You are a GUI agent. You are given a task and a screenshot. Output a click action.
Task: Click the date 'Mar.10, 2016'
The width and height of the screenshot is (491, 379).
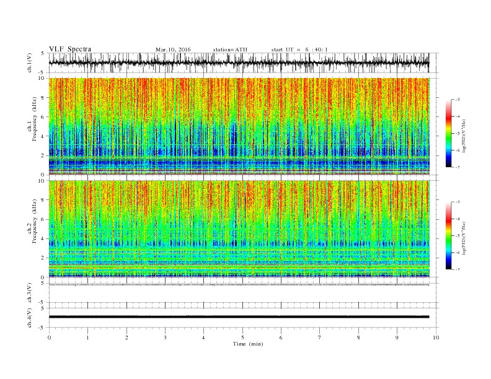[x=173, y=50]
